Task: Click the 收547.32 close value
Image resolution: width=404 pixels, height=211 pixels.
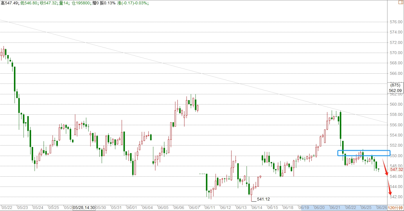Action: click(x=49, y=3)
